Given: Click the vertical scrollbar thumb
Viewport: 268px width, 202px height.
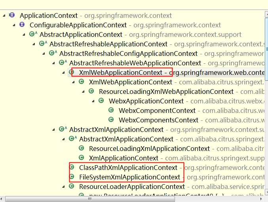Looking at the screenshot, I should click(x=266, y=48).
